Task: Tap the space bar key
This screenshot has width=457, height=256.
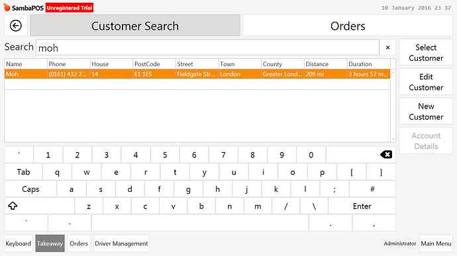Action: click(x=200, y=223)
